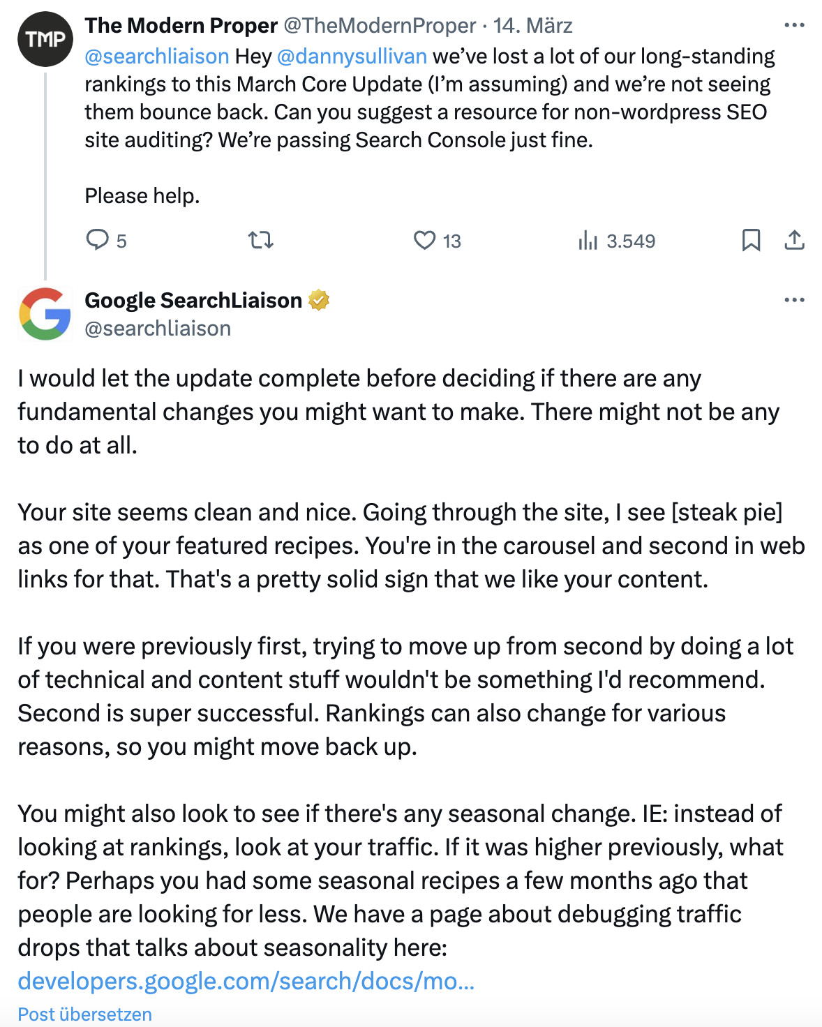This screenshot has height=1027, width=822.
Task: Click the Google SearchLiaison profile avatar
Action: point(45,313)
